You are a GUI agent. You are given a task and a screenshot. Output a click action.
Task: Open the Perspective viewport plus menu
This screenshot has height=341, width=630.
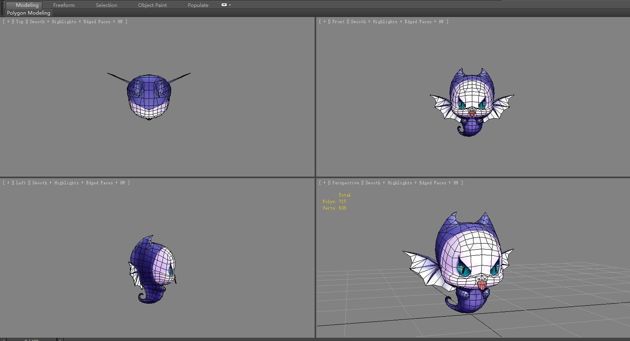[324, 183]
